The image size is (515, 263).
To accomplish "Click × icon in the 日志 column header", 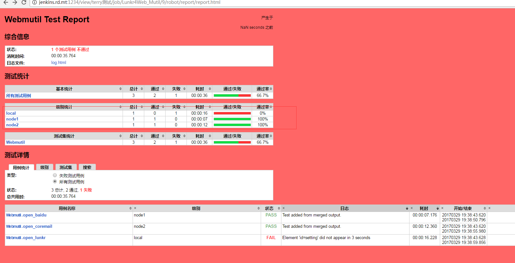I will coord(284,208).
